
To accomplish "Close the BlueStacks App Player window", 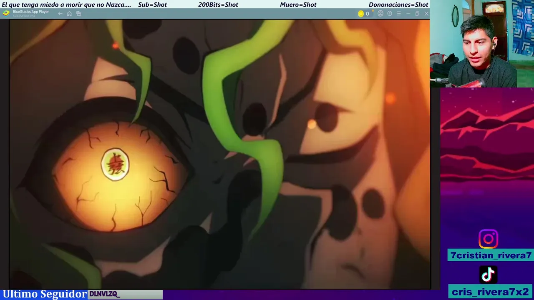I will pyautogui.click(x=426, y=14).
